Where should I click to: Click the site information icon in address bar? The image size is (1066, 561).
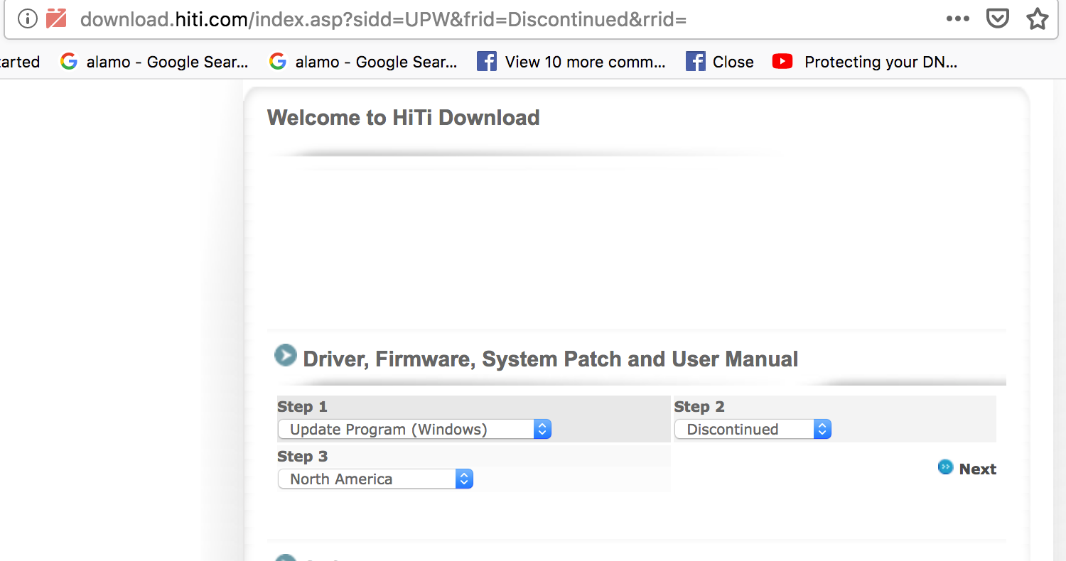[27, 18]
